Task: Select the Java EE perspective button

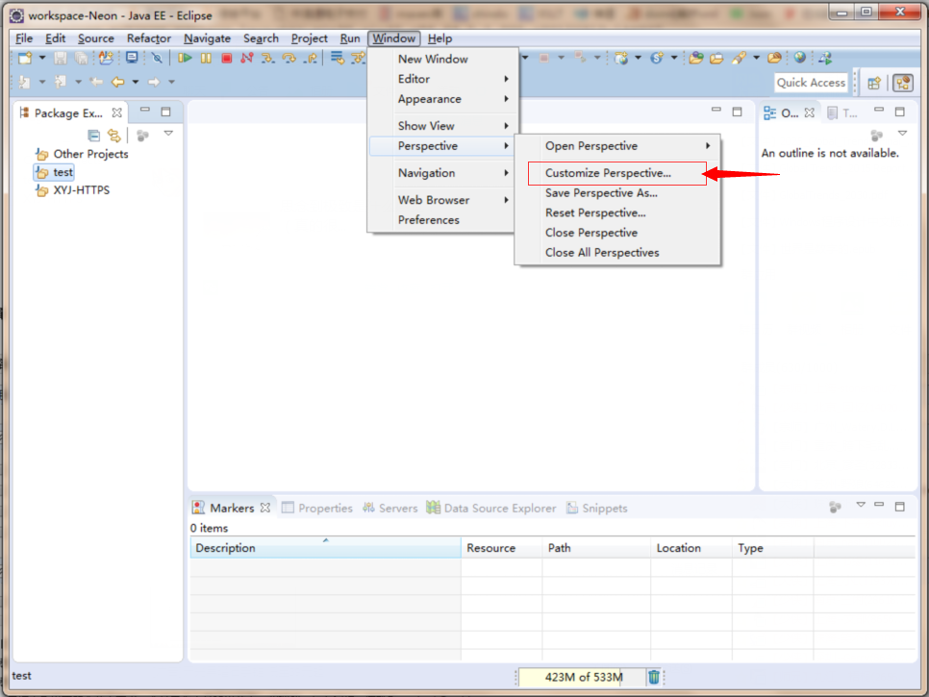Action: pos(903,83)
